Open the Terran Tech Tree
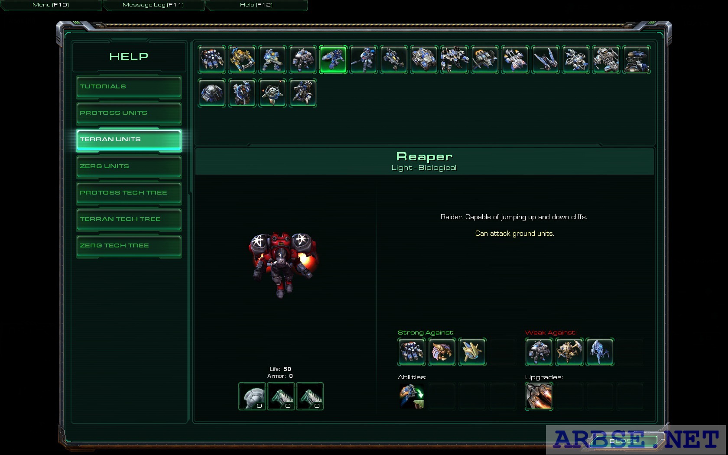 129,219
